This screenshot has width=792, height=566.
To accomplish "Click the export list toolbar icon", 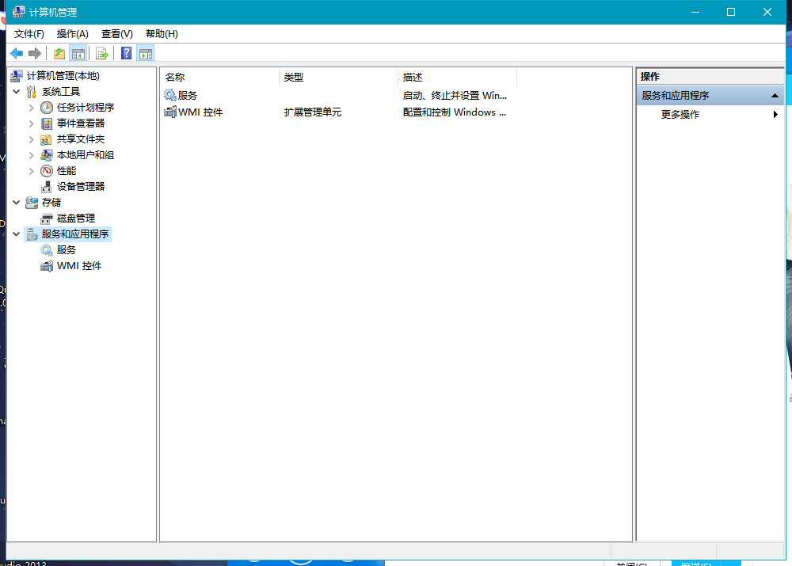I will coord(102,53).
